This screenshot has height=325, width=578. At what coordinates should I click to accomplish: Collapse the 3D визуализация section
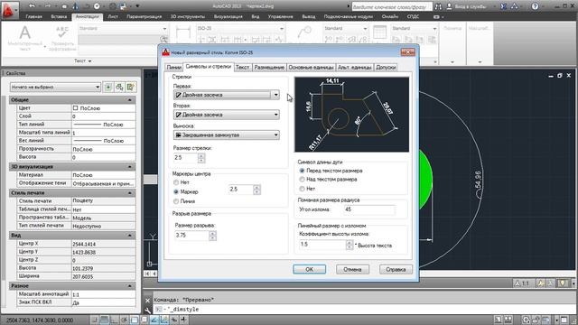click(130, 167)
